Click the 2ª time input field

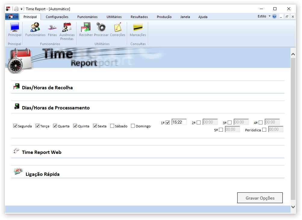click(210, 122)
